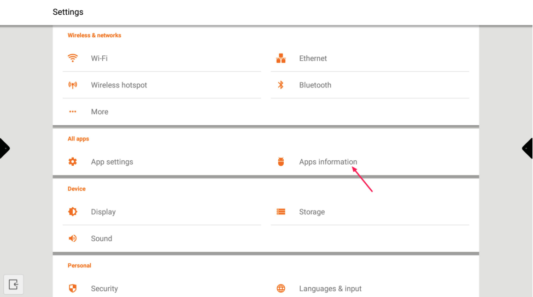533x297 pixels.
Task: Tap the Apps information android icon
Action: click(281, 162)
